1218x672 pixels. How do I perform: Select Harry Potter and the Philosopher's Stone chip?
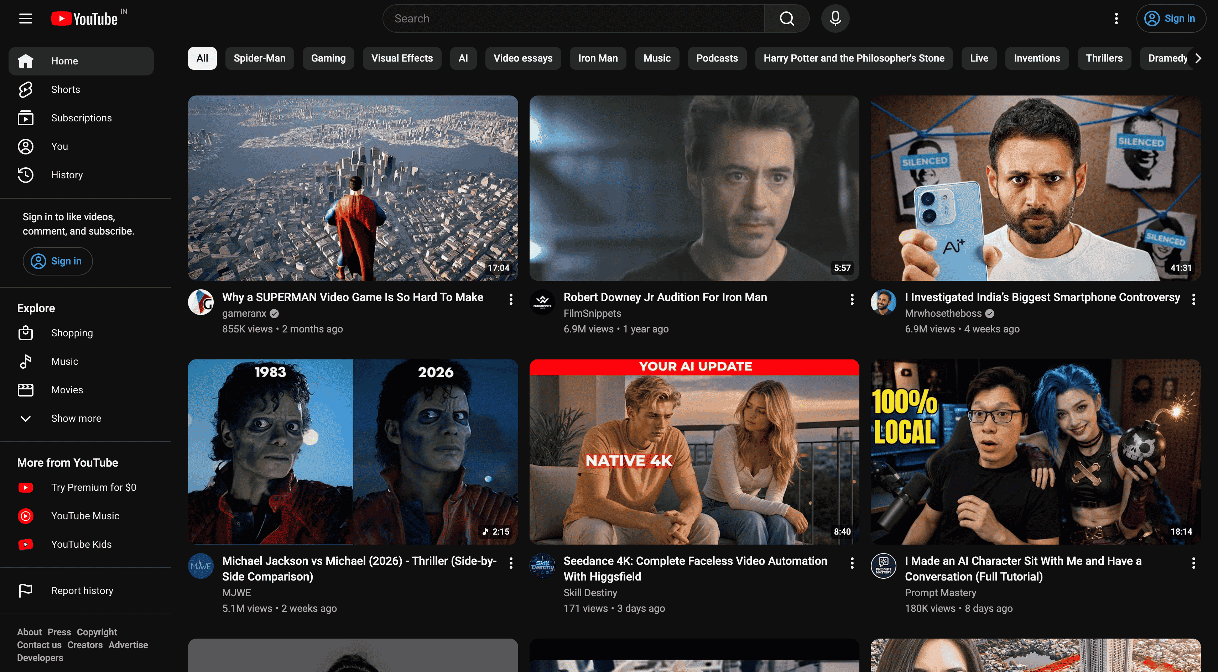(853, 58)
